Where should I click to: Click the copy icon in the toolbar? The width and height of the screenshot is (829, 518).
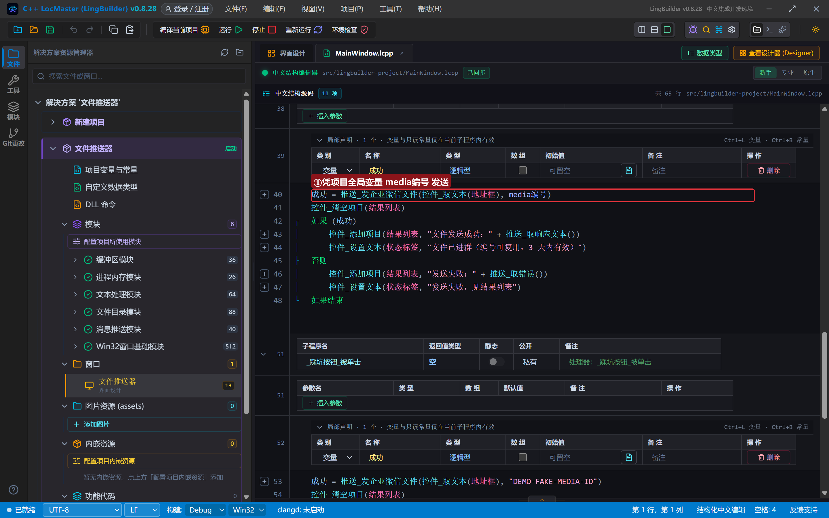coord(113,29)
